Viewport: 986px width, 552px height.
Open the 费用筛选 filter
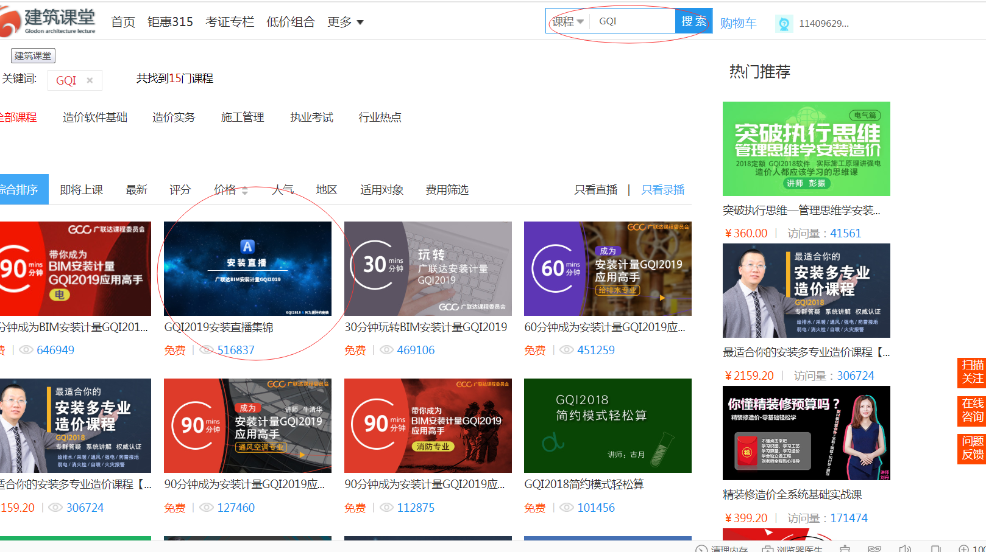pyautogui.click(x=447, y=190)
